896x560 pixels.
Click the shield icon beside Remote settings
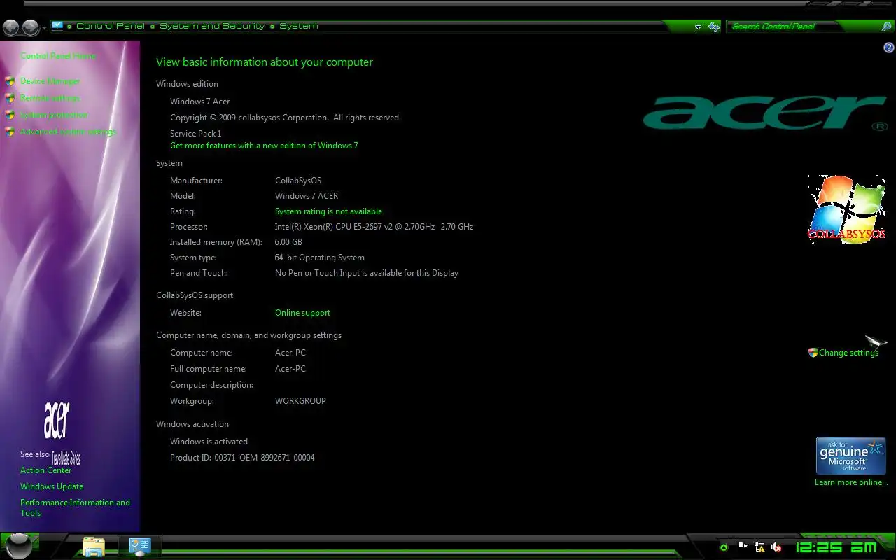[10, 98]
